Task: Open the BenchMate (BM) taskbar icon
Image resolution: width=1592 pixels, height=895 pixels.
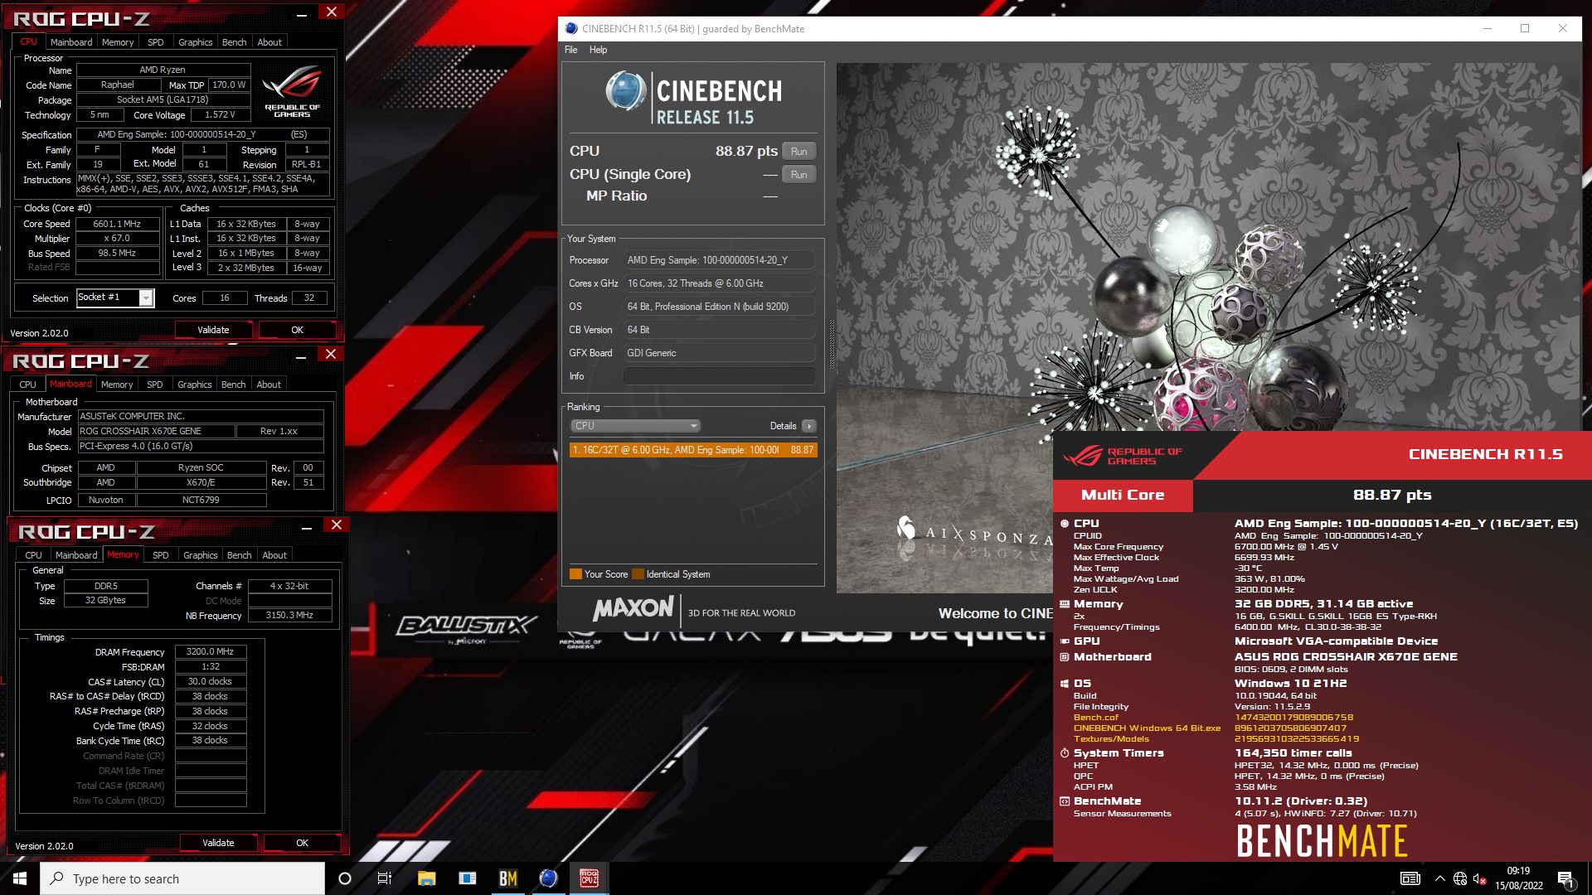Action: (x=507, y=878)
